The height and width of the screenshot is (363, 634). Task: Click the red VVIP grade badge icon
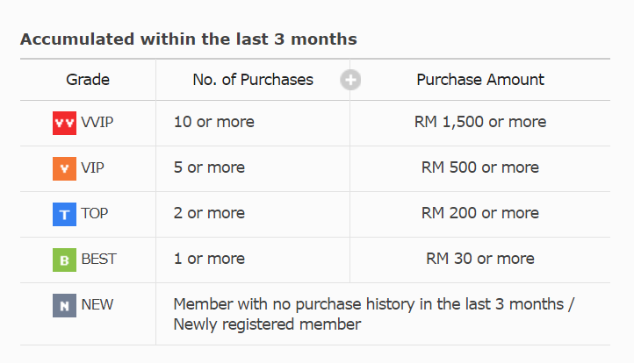64,123
